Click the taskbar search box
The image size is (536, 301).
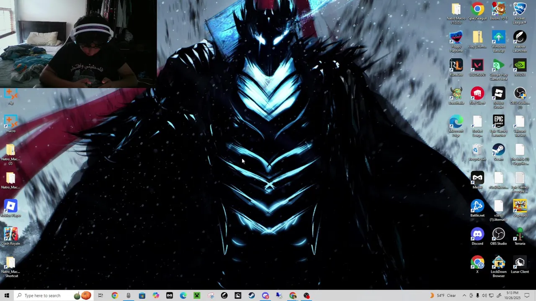coord(54,296)
